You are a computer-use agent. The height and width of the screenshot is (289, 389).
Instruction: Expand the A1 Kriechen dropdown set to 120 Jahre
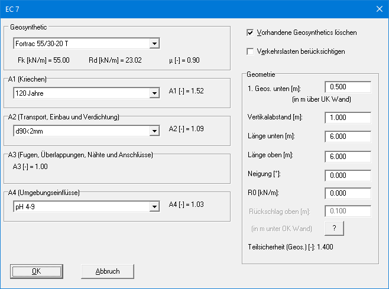tap(86, 93)
